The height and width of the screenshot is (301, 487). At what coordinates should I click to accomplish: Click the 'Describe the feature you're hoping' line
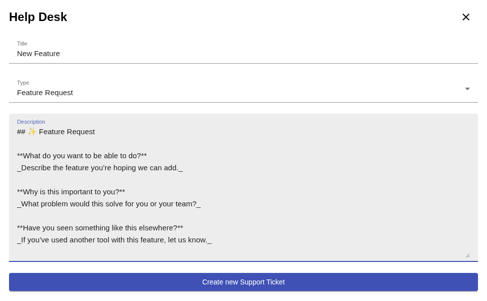(x=100, y=168)
